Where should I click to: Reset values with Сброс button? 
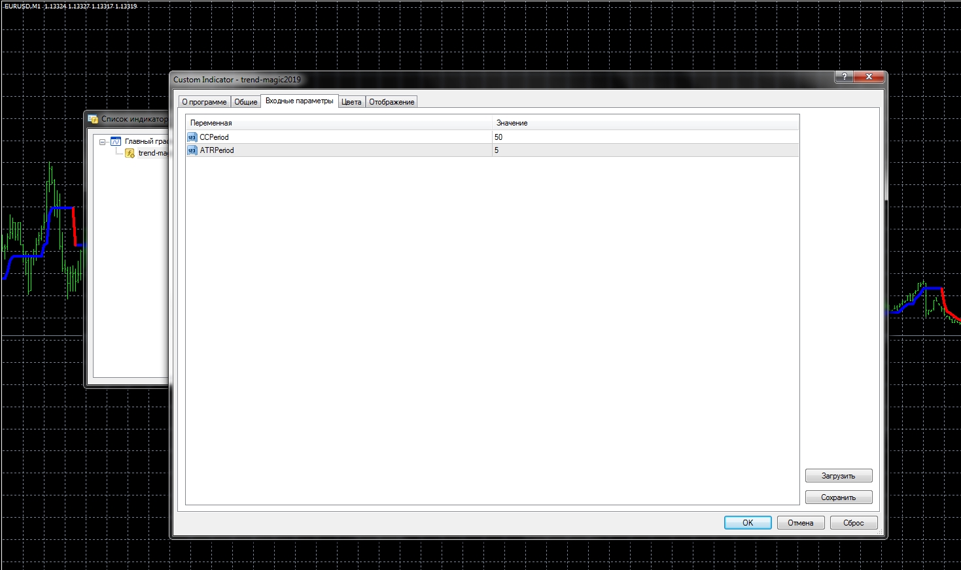pos(854,523)
